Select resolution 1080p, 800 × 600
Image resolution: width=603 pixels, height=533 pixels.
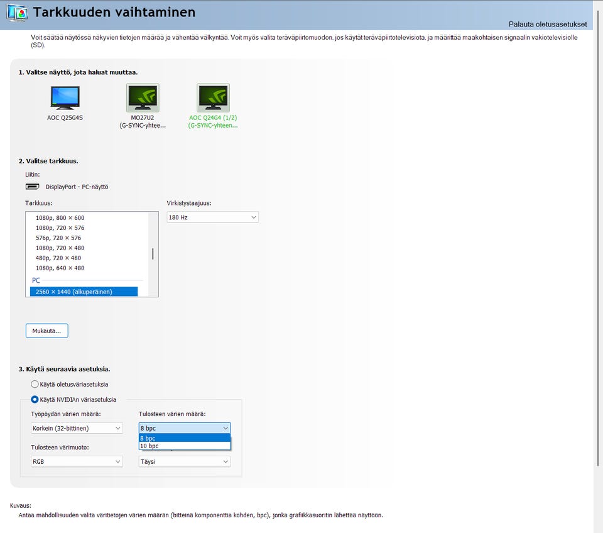[x=60, y=218]
